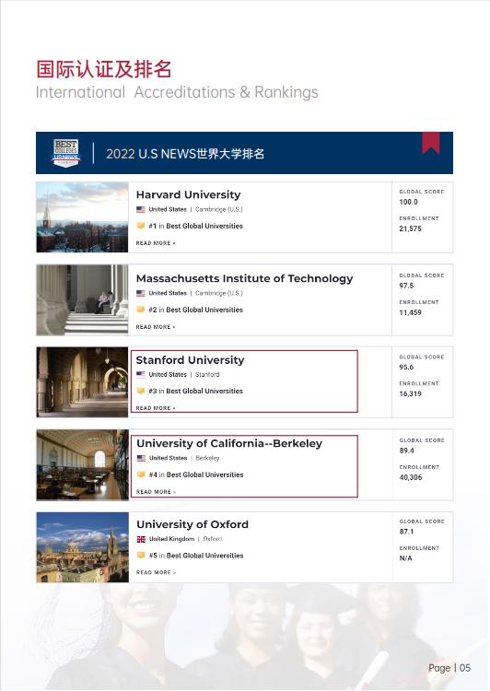
Task: Click the red heading 国际认证及排名
Action: coord(103,69)
